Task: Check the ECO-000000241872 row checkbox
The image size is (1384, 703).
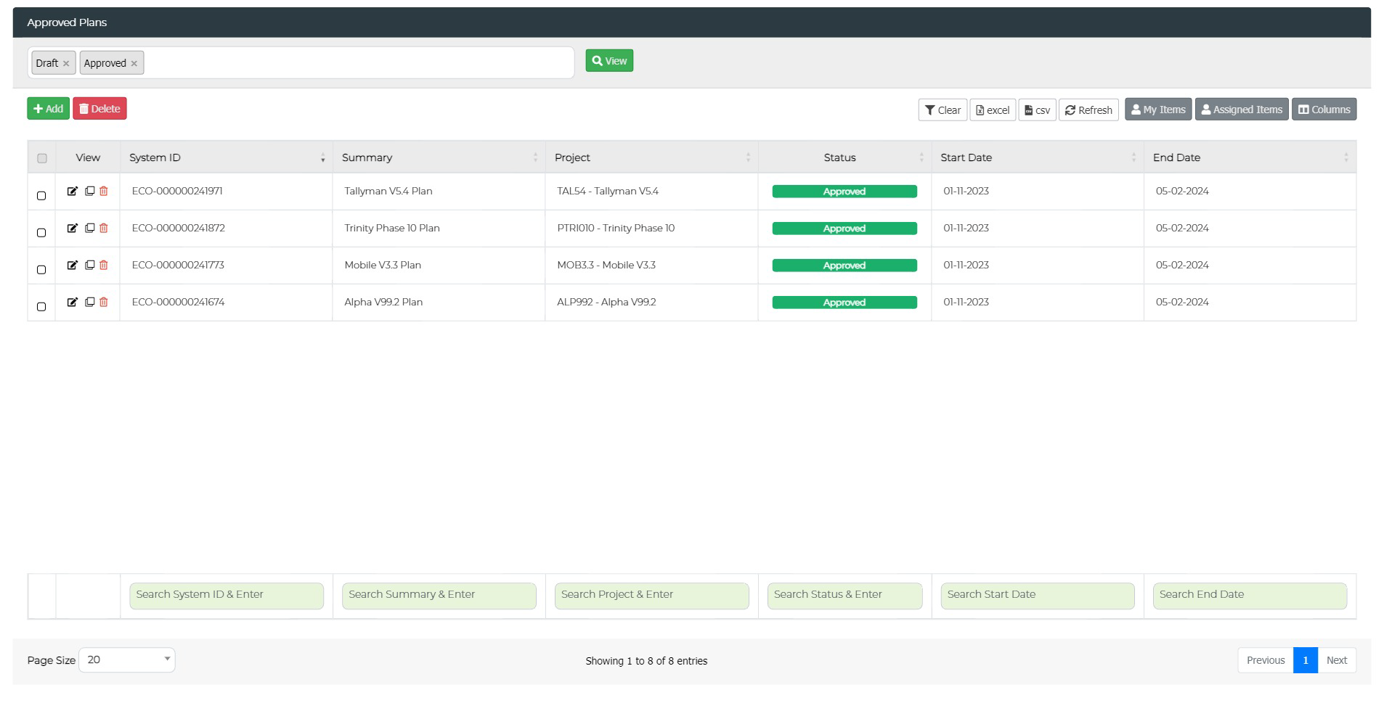Action: point(41,233)
